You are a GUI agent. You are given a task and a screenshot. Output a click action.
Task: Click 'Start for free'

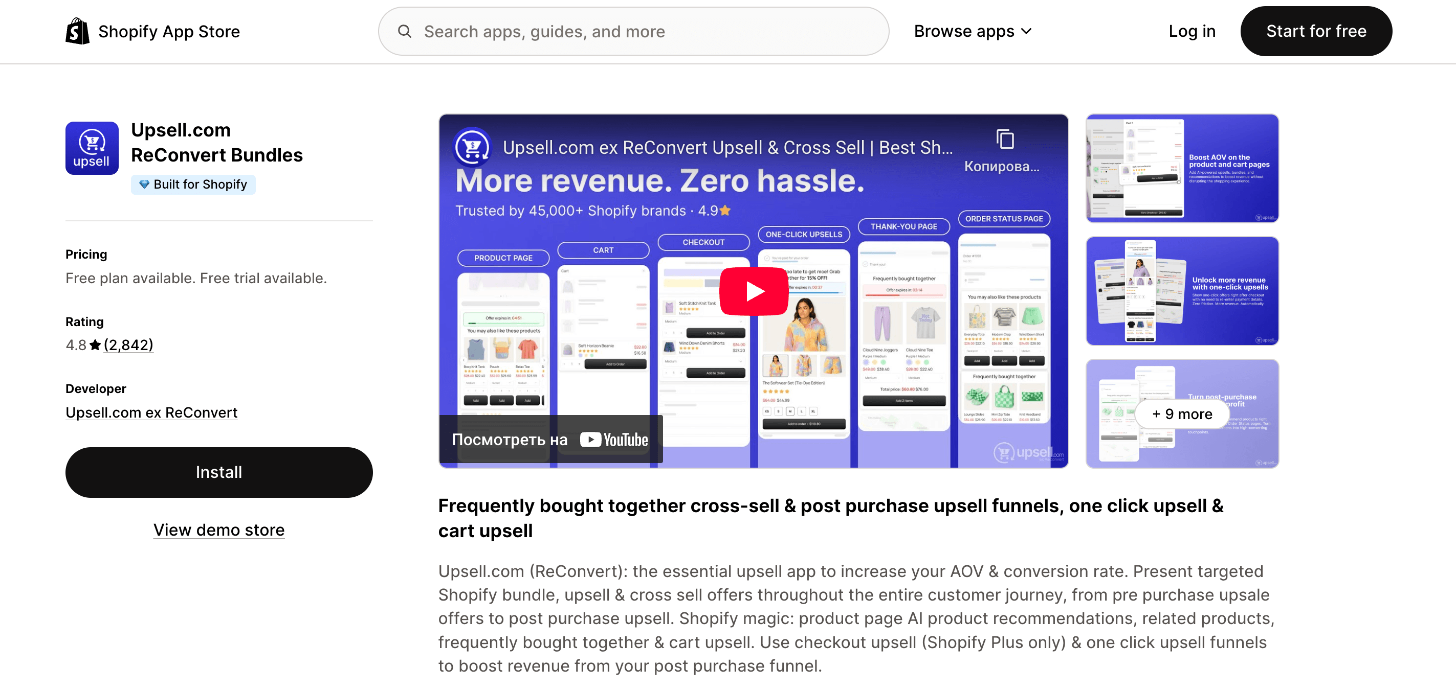pyautogui.click(x=1316, y=31)
